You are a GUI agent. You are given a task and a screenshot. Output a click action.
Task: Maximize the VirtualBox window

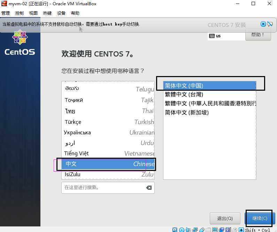pos(253,3)
